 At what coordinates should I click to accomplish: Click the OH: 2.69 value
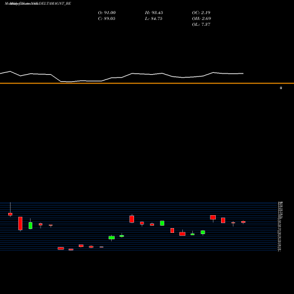tap(202, 19)
